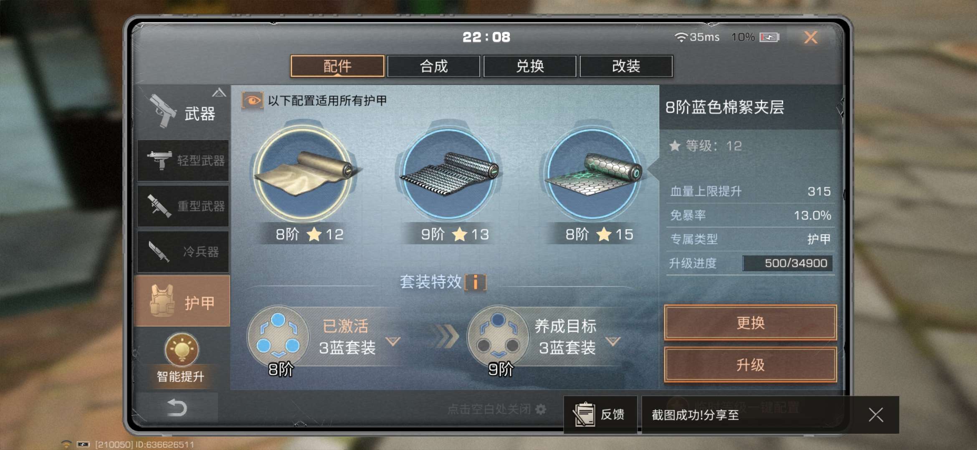Screen dimensions: 977x450
Task: Dismiss the 截图成功 share notification
Action: [x=876, y=415]
